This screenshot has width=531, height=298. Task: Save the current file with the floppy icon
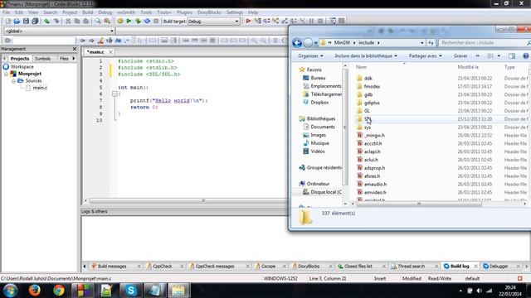point(26,21)
